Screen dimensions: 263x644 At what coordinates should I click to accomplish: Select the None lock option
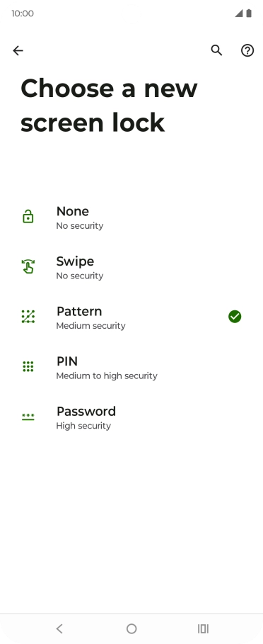point(131,217)
